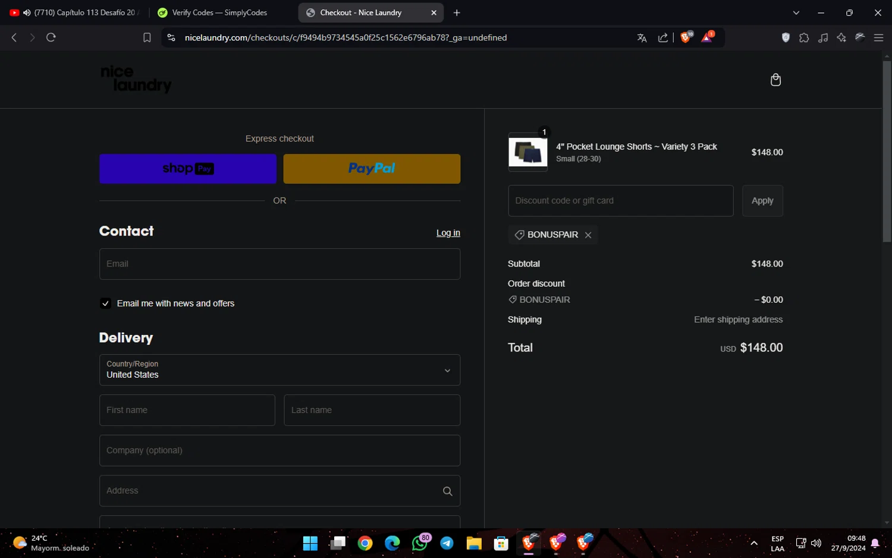Close the Checkout - Nice Laundry tab

[434, 12]
